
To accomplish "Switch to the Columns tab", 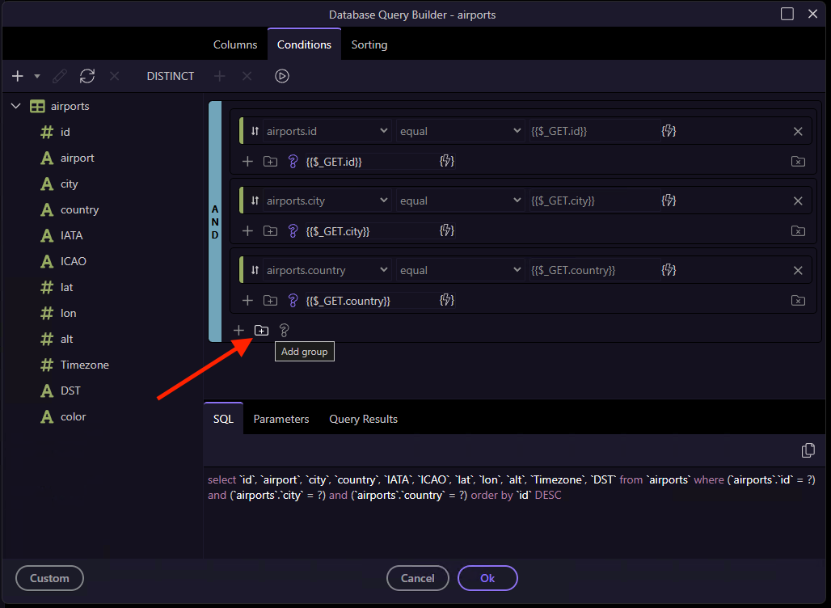I will (x=235, y=44).
